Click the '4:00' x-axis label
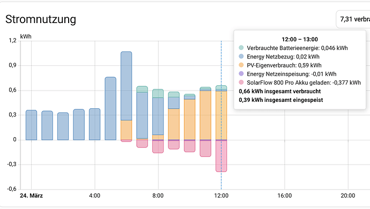Viewport: 370px width, 209px height. point(94,196)
